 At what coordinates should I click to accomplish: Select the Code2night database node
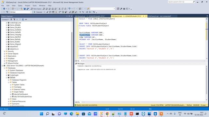pos(14,75)
